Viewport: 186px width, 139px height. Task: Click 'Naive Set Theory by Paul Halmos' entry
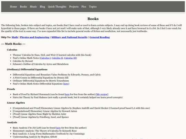point(68,97)
